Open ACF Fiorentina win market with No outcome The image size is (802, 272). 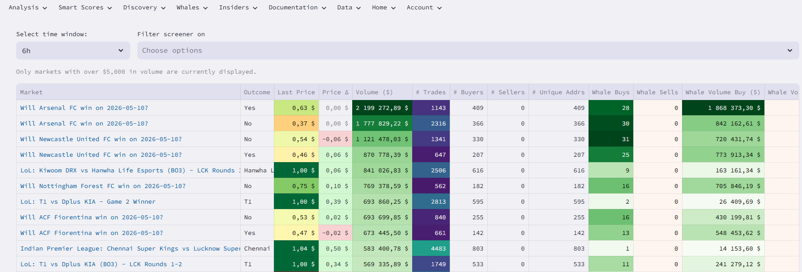tap(92, 218)
